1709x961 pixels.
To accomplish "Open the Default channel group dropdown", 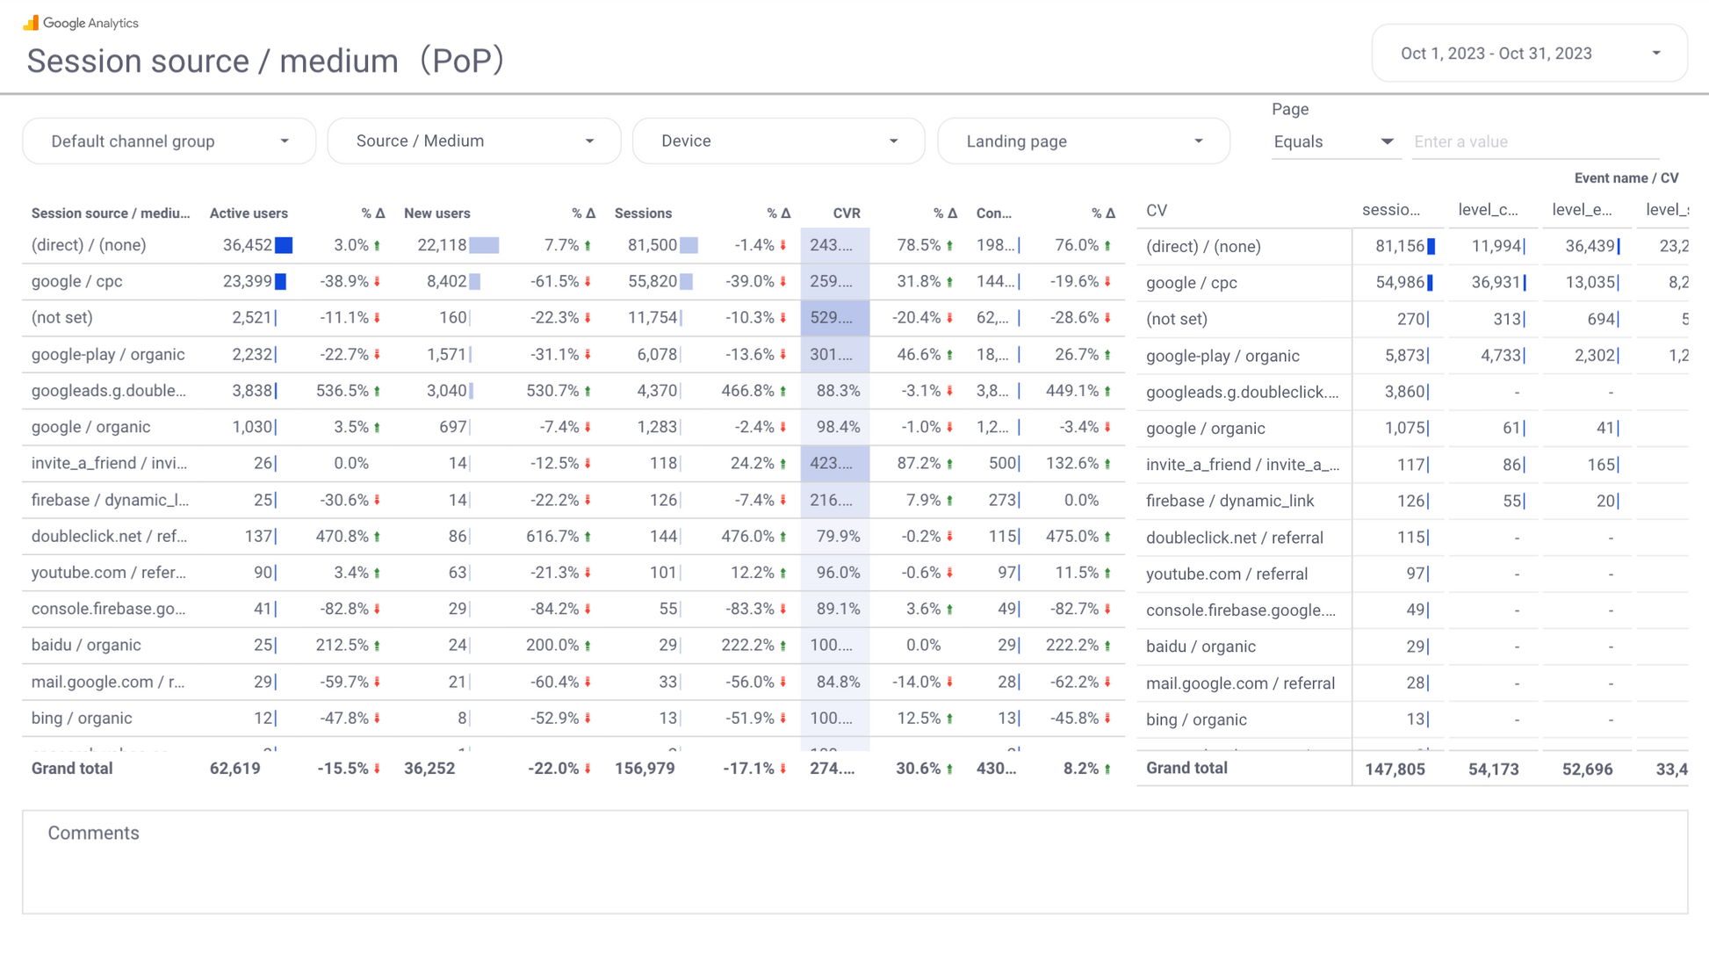I will pos(169,141).
